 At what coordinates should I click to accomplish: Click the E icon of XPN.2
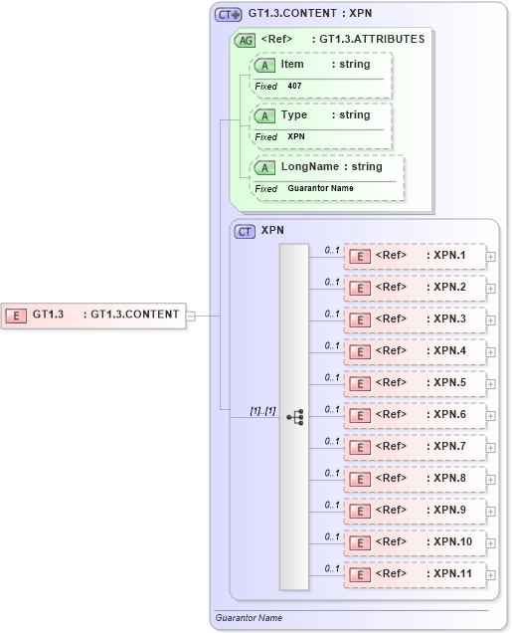[360, 289]
